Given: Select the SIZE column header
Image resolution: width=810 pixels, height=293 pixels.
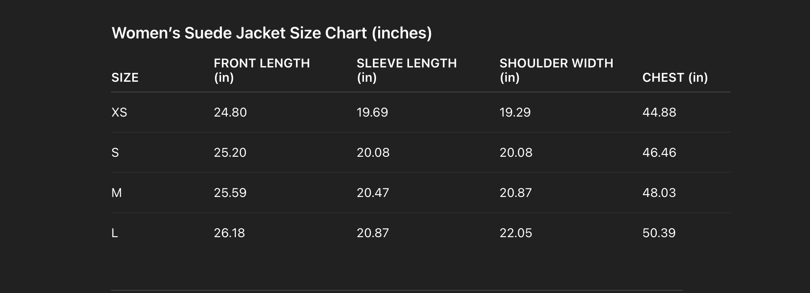Looking at the screenshot, I should pos(125,78).
